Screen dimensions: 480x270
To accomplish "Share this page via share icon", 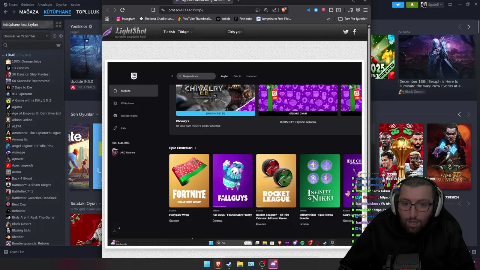I will pyautogui.click(x=274, y=10).
